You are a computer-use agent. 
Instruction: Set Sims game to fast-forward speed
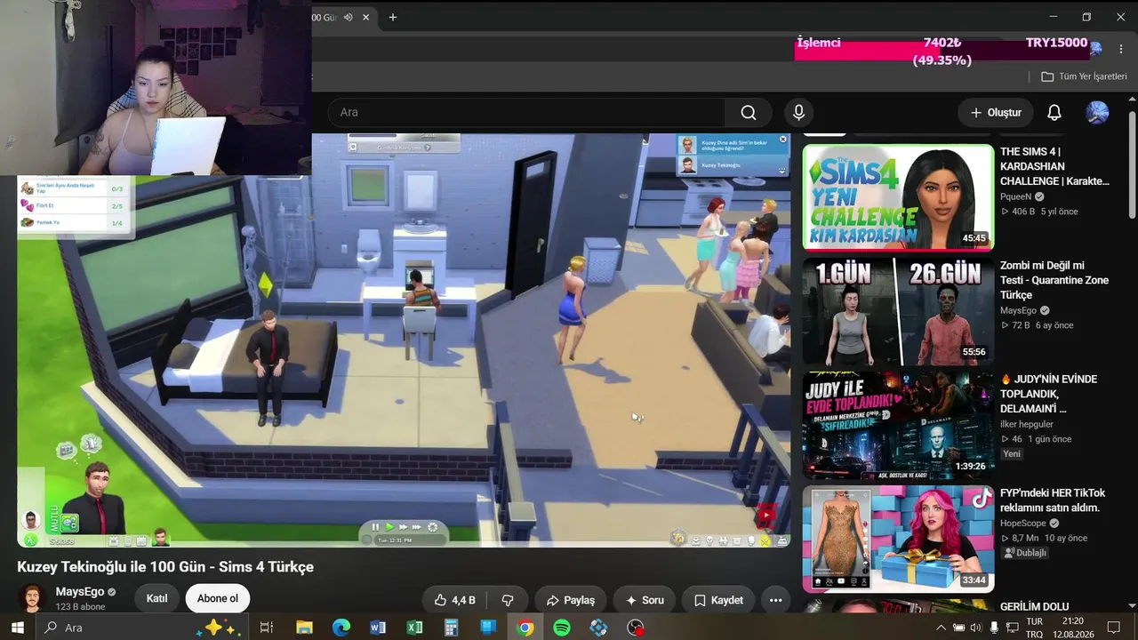(404, 527)
